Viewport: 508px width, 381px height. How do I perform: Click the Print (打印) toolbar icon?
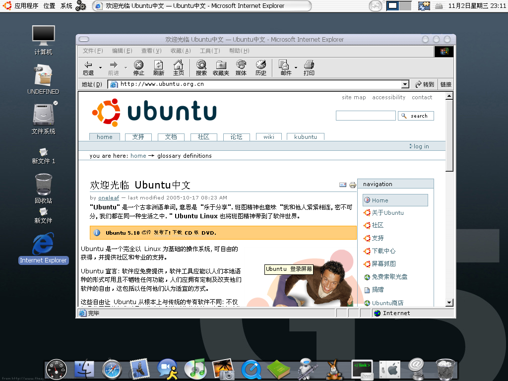click(x=309, y=68)
